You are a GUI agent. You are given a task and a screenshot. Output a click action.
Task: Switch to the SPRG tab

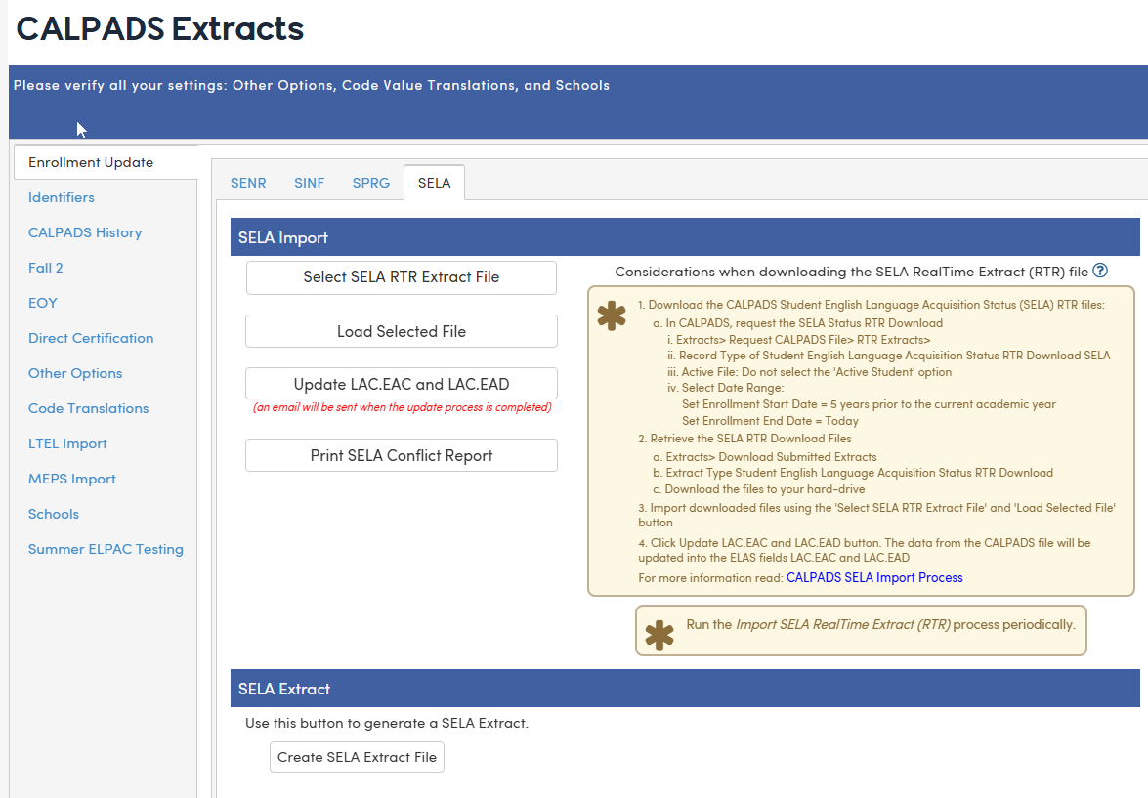371,183
